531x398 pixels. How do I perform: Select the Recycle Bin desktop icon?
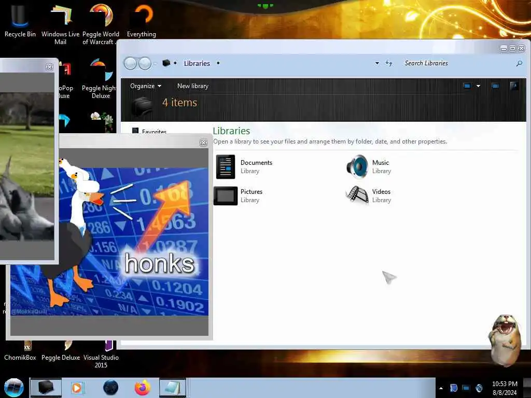[20, 21]
